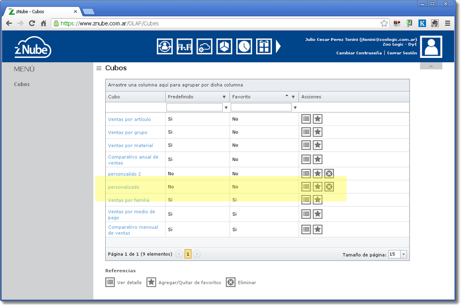This screenshot has height=306, width=461.
Task: Toggle favorite star for personalizado row
Action: (318, 187)
